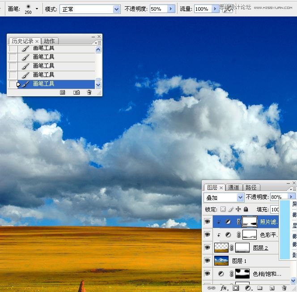Expand brush opacity 50% slider arrow
This screenshot has height=292, width=297.
(x=171, y=9)
